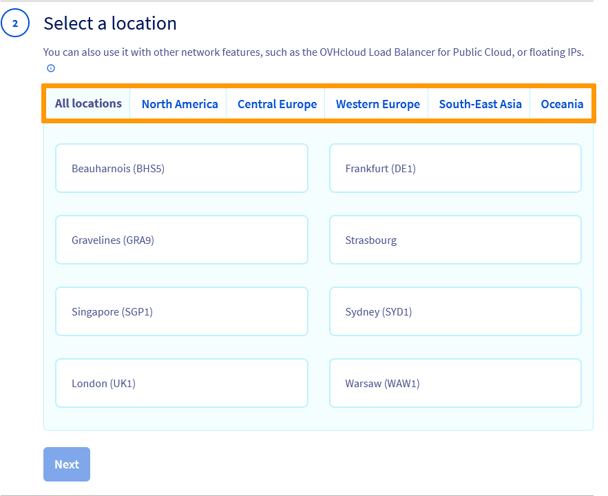This screenshot has width=608, height=496.
Task: Choose the Beauharnois (BHS5) location
Action: (x=181, y=168)
